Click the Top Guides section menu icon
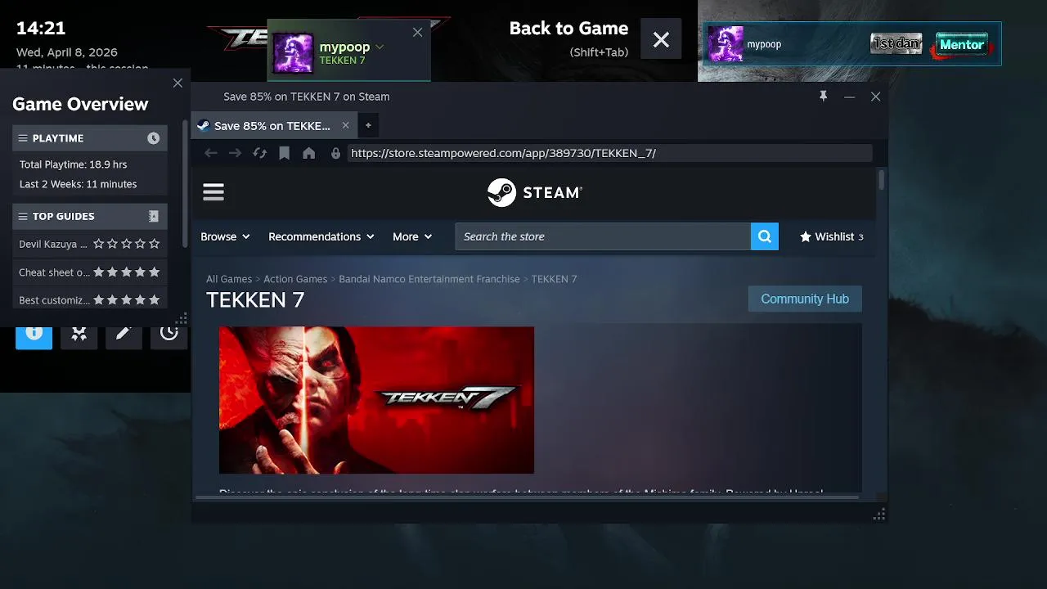 point(23,216)
